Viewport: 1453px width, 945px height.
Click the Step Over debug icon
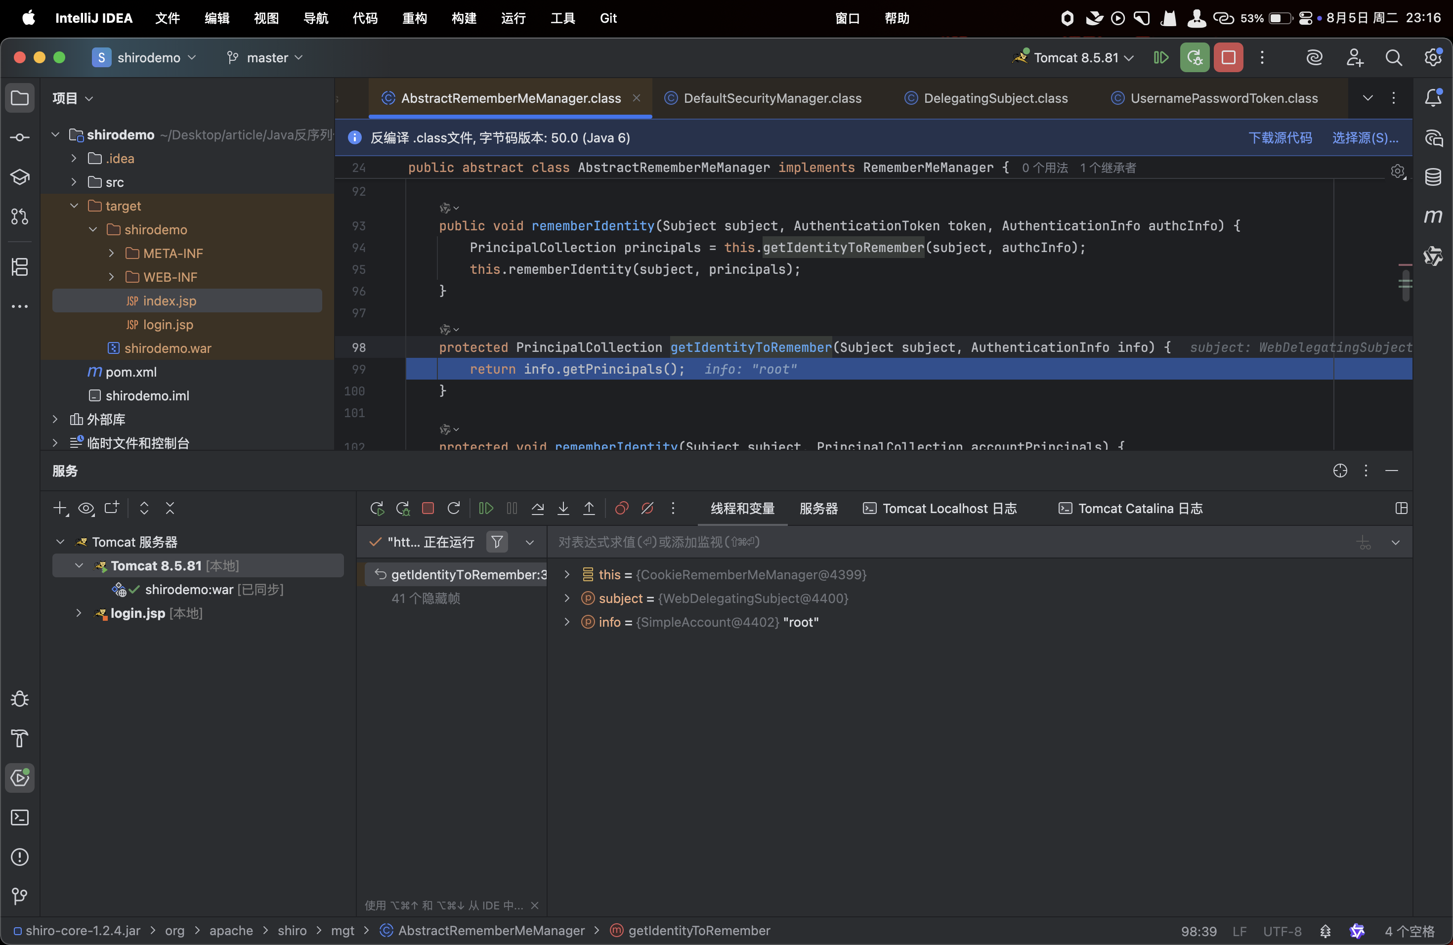(x=537, y=508)
